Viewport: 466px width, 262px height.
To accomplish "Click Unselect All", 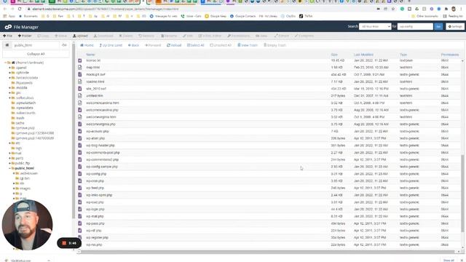I will click(x=221, y=45).
